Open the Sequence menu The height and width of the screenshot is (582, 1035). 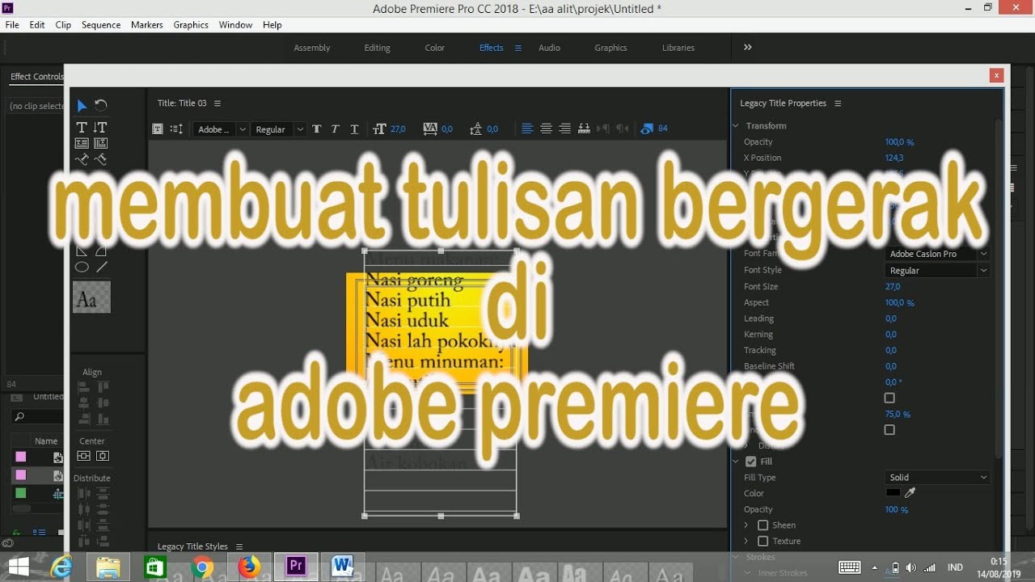click(x=101, y=25)
